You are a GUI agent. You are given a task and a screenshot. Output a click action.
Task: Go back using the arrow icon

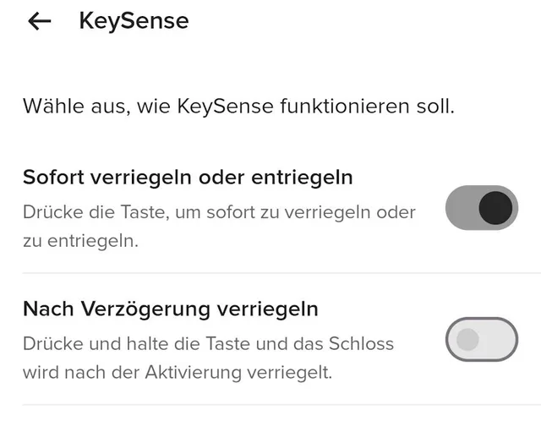[40, 21]
